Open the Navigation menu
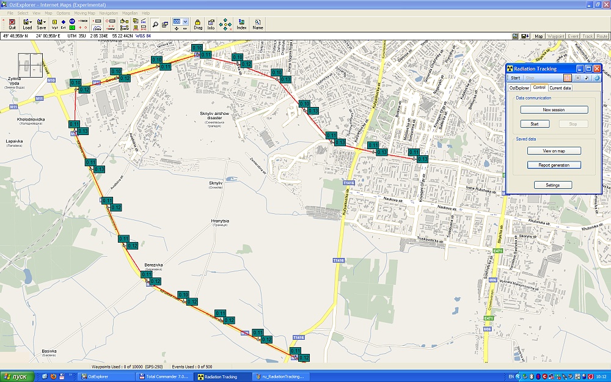Viewport: 611px width, 382px height. click(x=108, y=13)
